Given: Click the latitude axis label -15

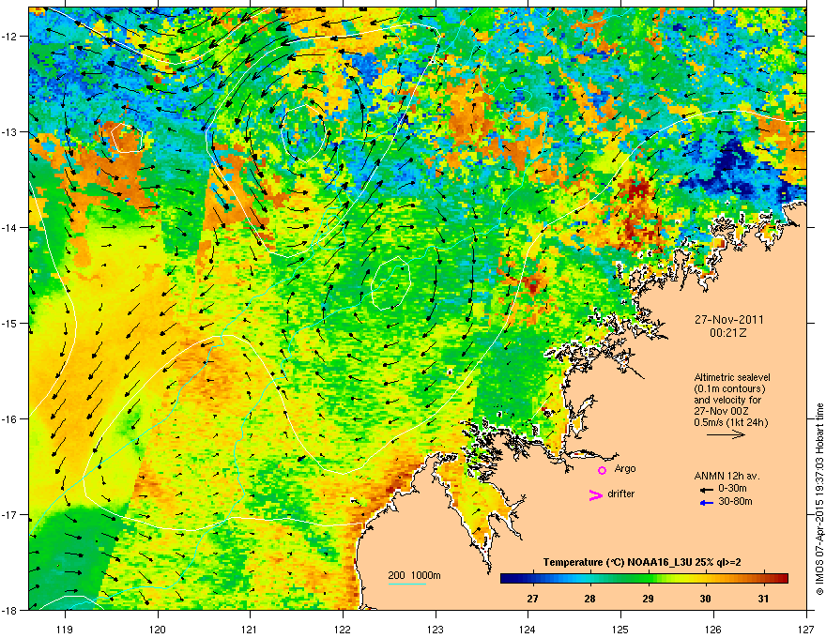Looking at the screenshot, I should [10, 323].
